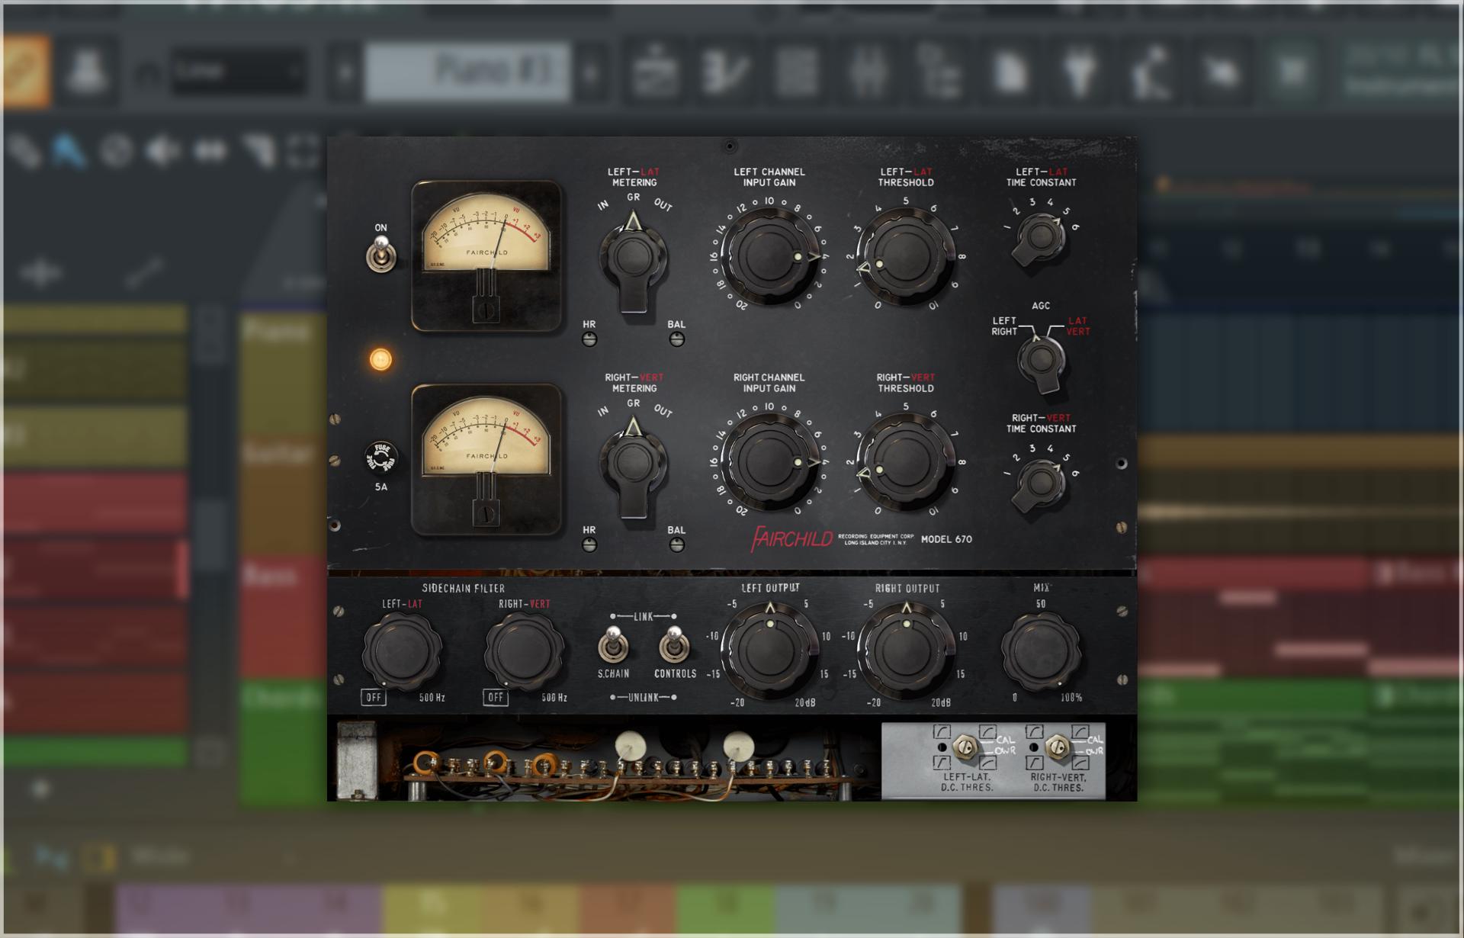Click the orange pilot lamp
Screen dimensions: 1464x938
(x=380, y=359)
